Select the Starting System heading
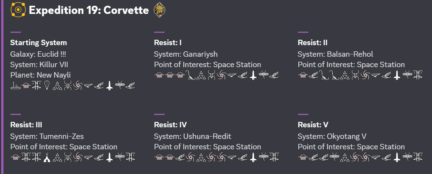 [x=39, y=42]
